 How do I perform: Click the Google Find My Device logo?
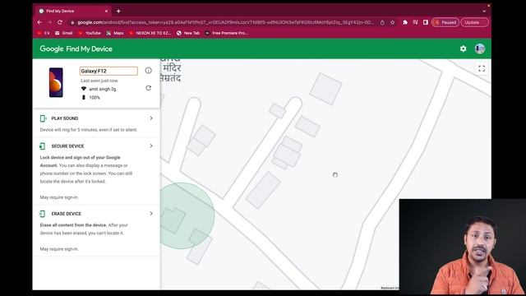coord(76,49)
